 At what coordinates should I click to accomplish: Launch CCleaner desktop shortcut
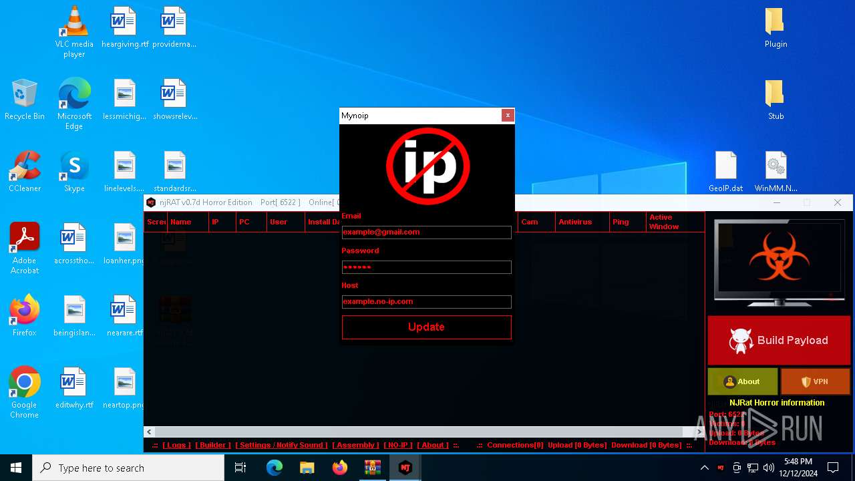click(25, 172)
